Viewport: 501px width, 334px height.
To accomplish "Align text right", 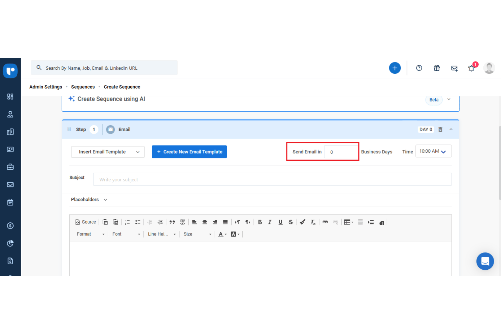I will [215, 222].
